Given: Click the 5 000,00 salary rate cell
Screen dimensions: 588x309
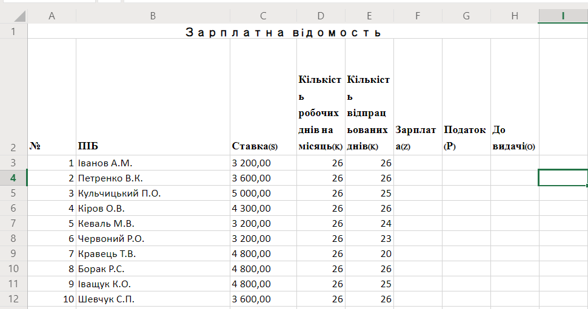Looking at the screenshot, I should (x=263, y=194).
